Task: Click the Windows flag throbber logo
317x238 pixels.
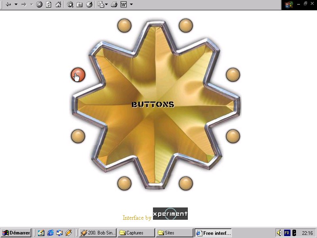Action: click(x=289, y=4)
